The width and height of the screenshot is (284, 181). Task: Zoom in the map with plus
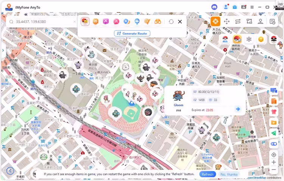coord(274,162)
